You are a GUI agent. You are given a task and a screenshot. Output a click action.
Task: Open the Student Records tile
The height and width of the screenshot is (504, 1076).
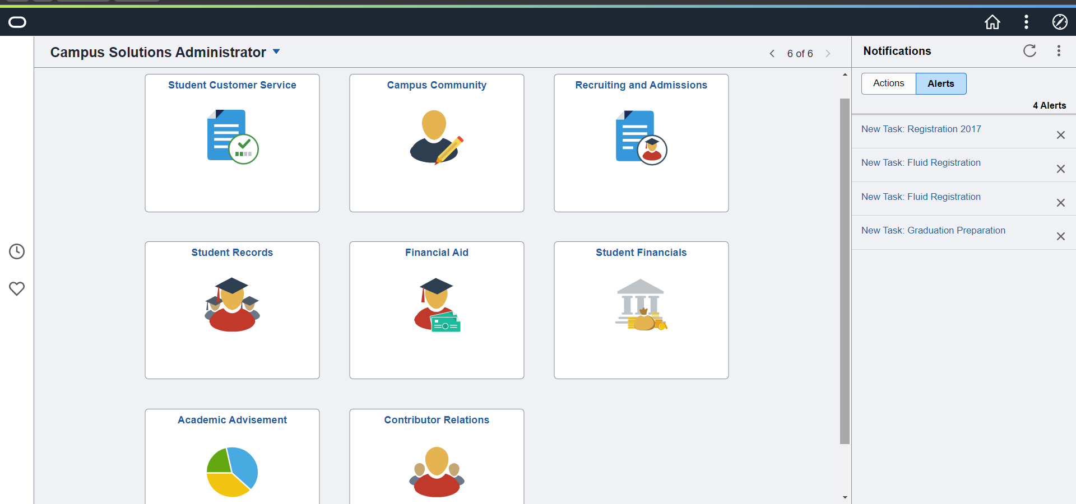pyautogui.click(x=231, y=310)
